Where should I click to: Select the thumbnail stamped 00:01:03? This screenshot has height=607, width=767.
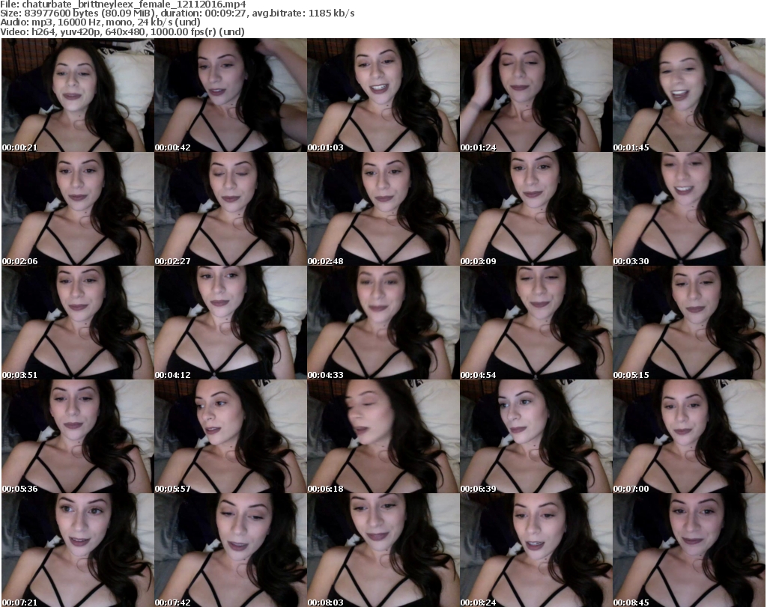(x=383, y=95)
